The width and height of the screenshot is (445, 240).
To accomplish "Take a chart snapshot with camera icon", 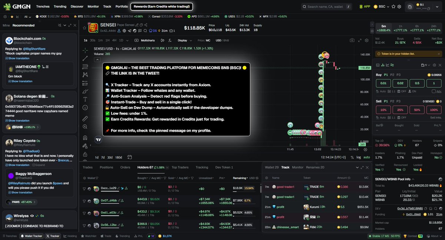I will 352,40.
